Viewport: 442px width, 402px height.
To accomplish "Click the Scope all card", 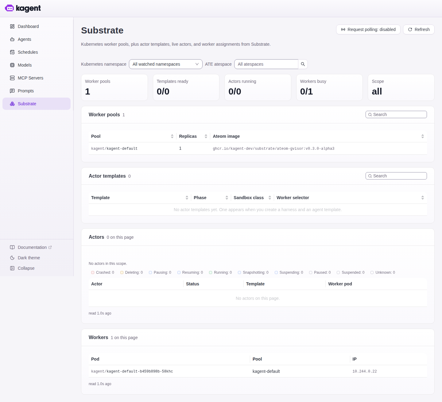I will 401,87.
